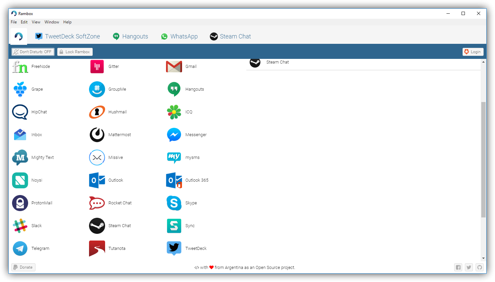Switch to the WhatsApp tab
This screenshot has height=282, width=495.
179,36
